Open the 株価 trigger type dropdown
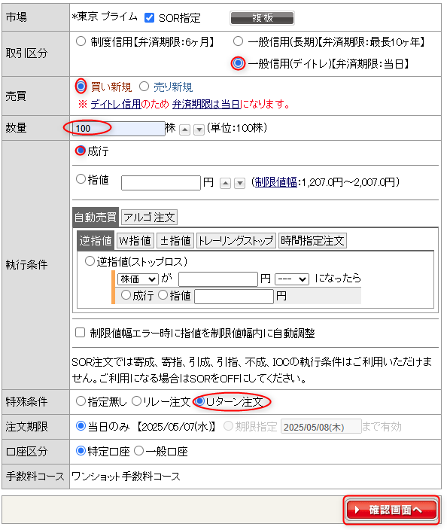 (138, 279)
